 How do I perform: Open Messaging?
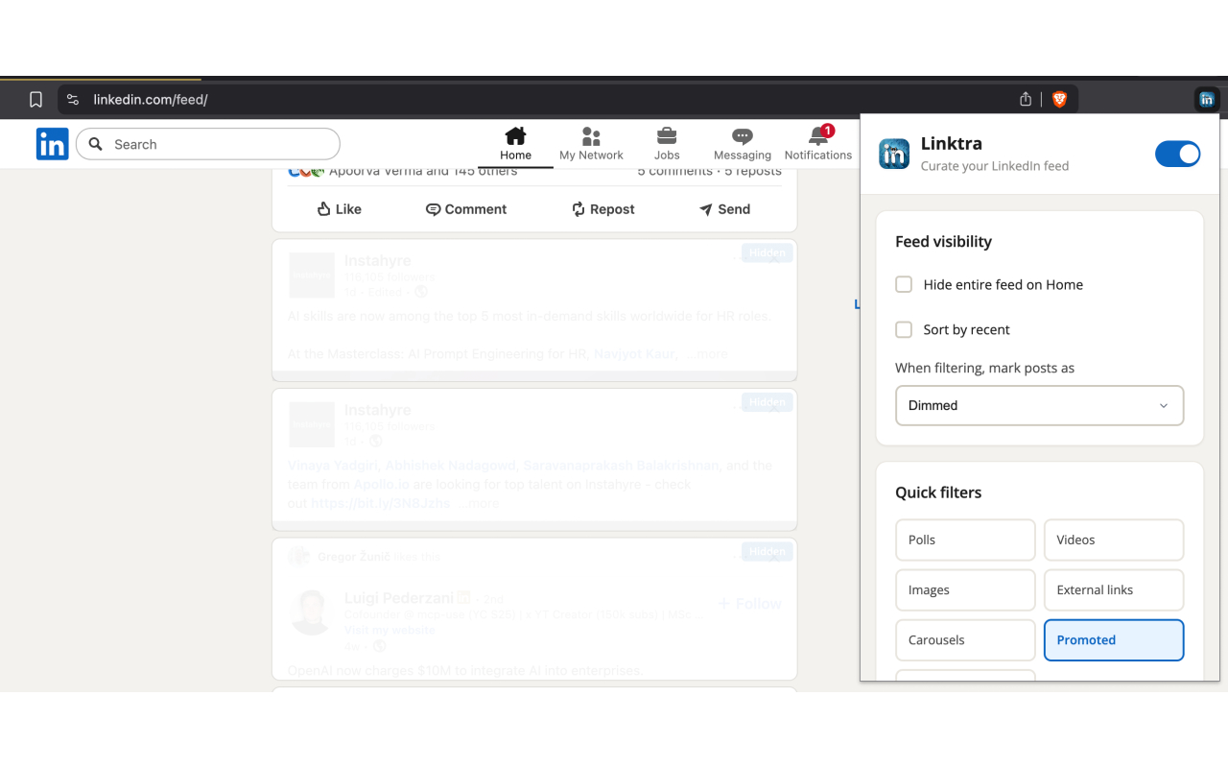(742, 144)
